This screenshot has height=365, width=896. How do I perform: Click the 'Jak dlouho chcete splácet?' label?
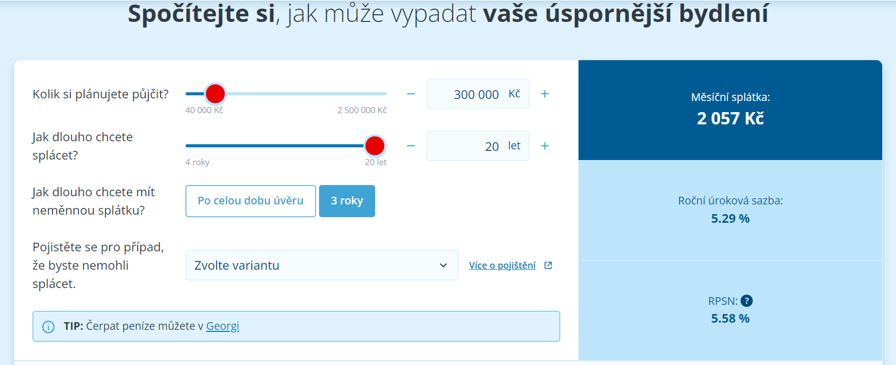click(83, 146)
